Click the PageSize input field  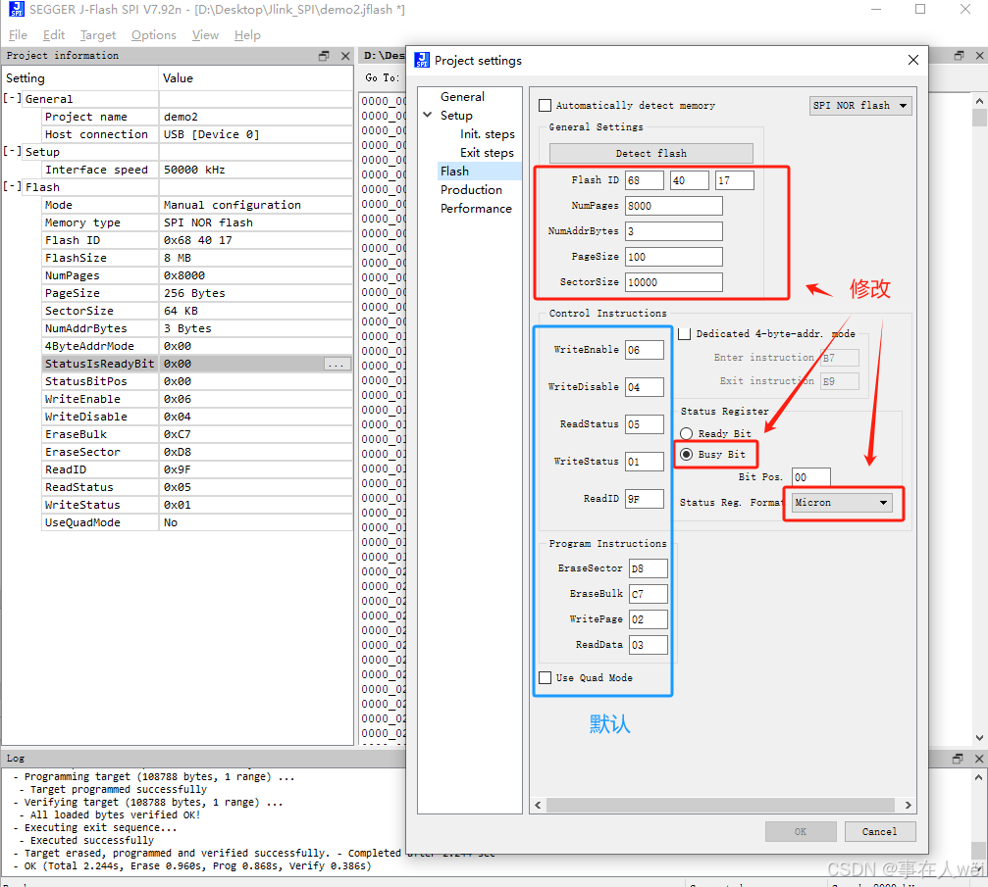674,257
